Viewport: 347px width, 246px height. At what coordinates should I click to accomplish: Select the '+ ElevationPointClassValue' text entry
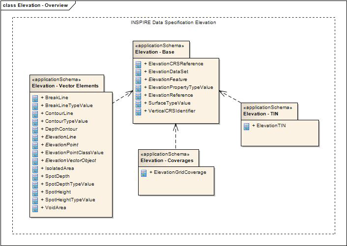(x=72, y=153)
